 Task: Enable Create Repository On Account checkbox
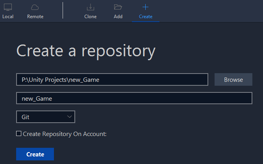tap(18, 134)
